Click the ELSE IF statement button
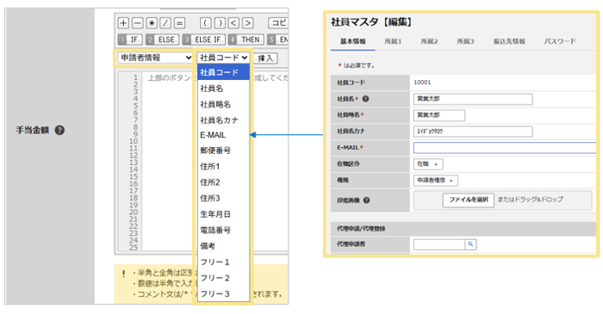This screenshot has width=603, height=314. coord(204,40)
